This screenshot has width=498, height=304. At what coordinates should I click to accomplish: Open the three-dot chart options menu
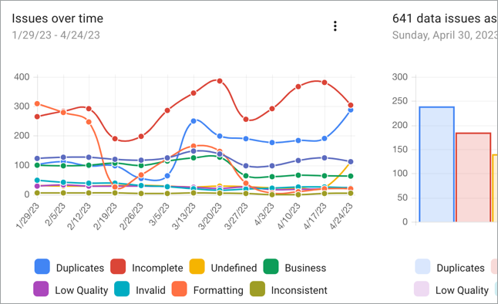(x=335, y=26)
